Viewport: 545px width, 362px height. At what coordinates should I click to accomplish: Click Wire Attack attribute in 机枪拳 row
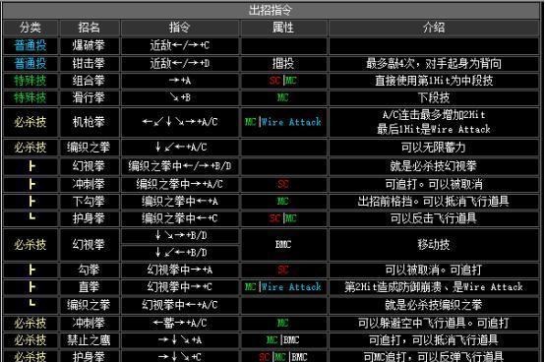(x=291, y=122)
